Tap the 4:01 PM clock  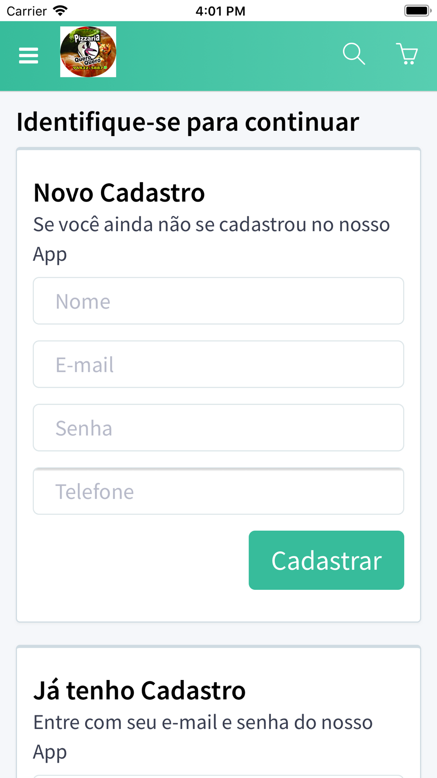220,11
